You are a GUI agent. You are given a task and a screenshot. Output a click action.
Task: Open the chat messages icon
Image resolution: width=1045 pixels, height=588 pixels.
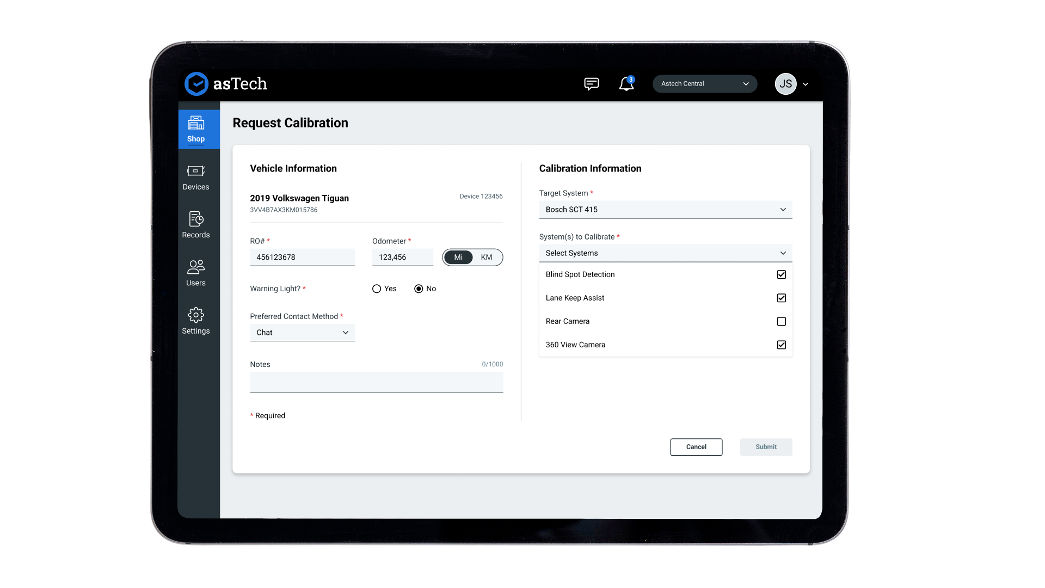tap(591, 84)
